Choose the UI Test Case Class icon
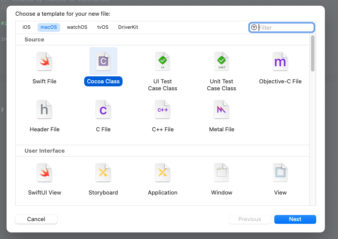The height and width of the screenshot is (239, 338). pyautogui.click(x=163, y=61)
